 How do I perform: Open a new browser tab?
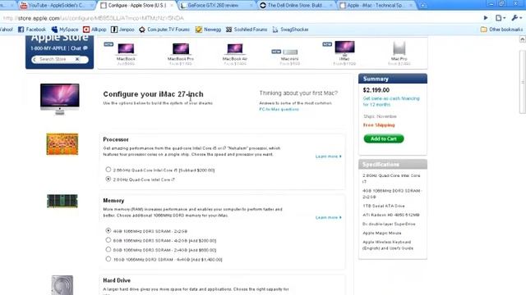point(422,6)
